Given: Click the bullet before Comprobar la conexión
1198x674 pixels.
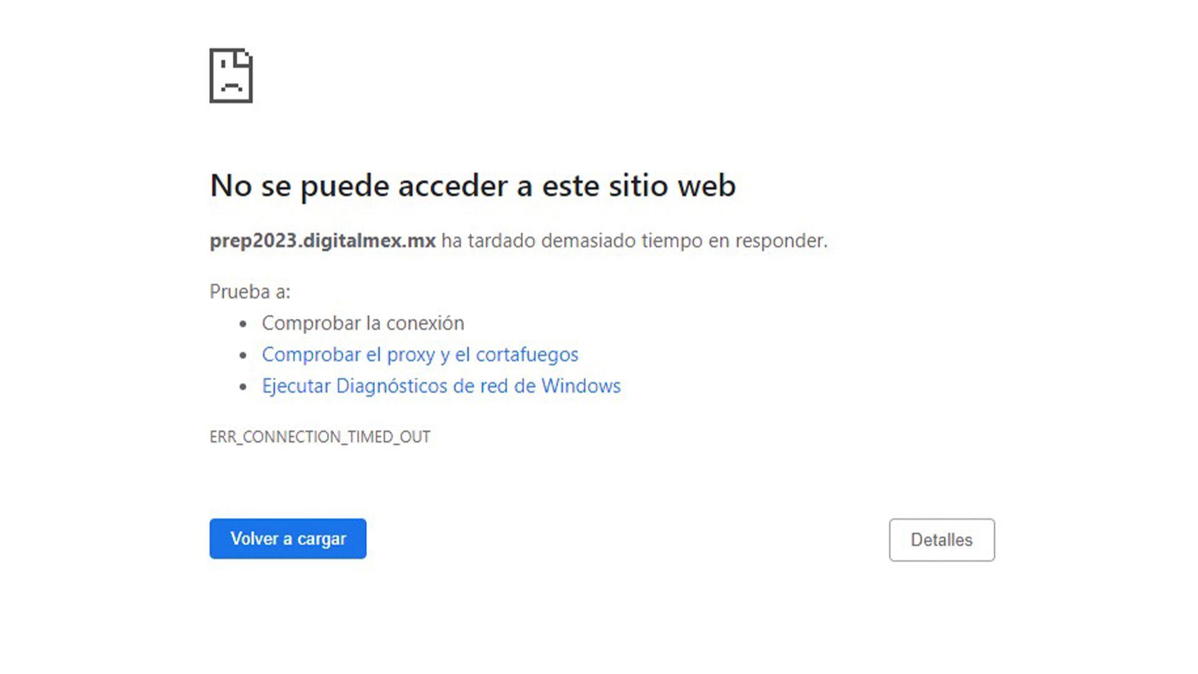Looking at the screenshot, I should tap(243, 324).
